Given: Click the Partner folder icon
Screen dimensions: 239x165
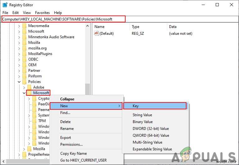Looking at the screenshot, I should pos(24,71).
